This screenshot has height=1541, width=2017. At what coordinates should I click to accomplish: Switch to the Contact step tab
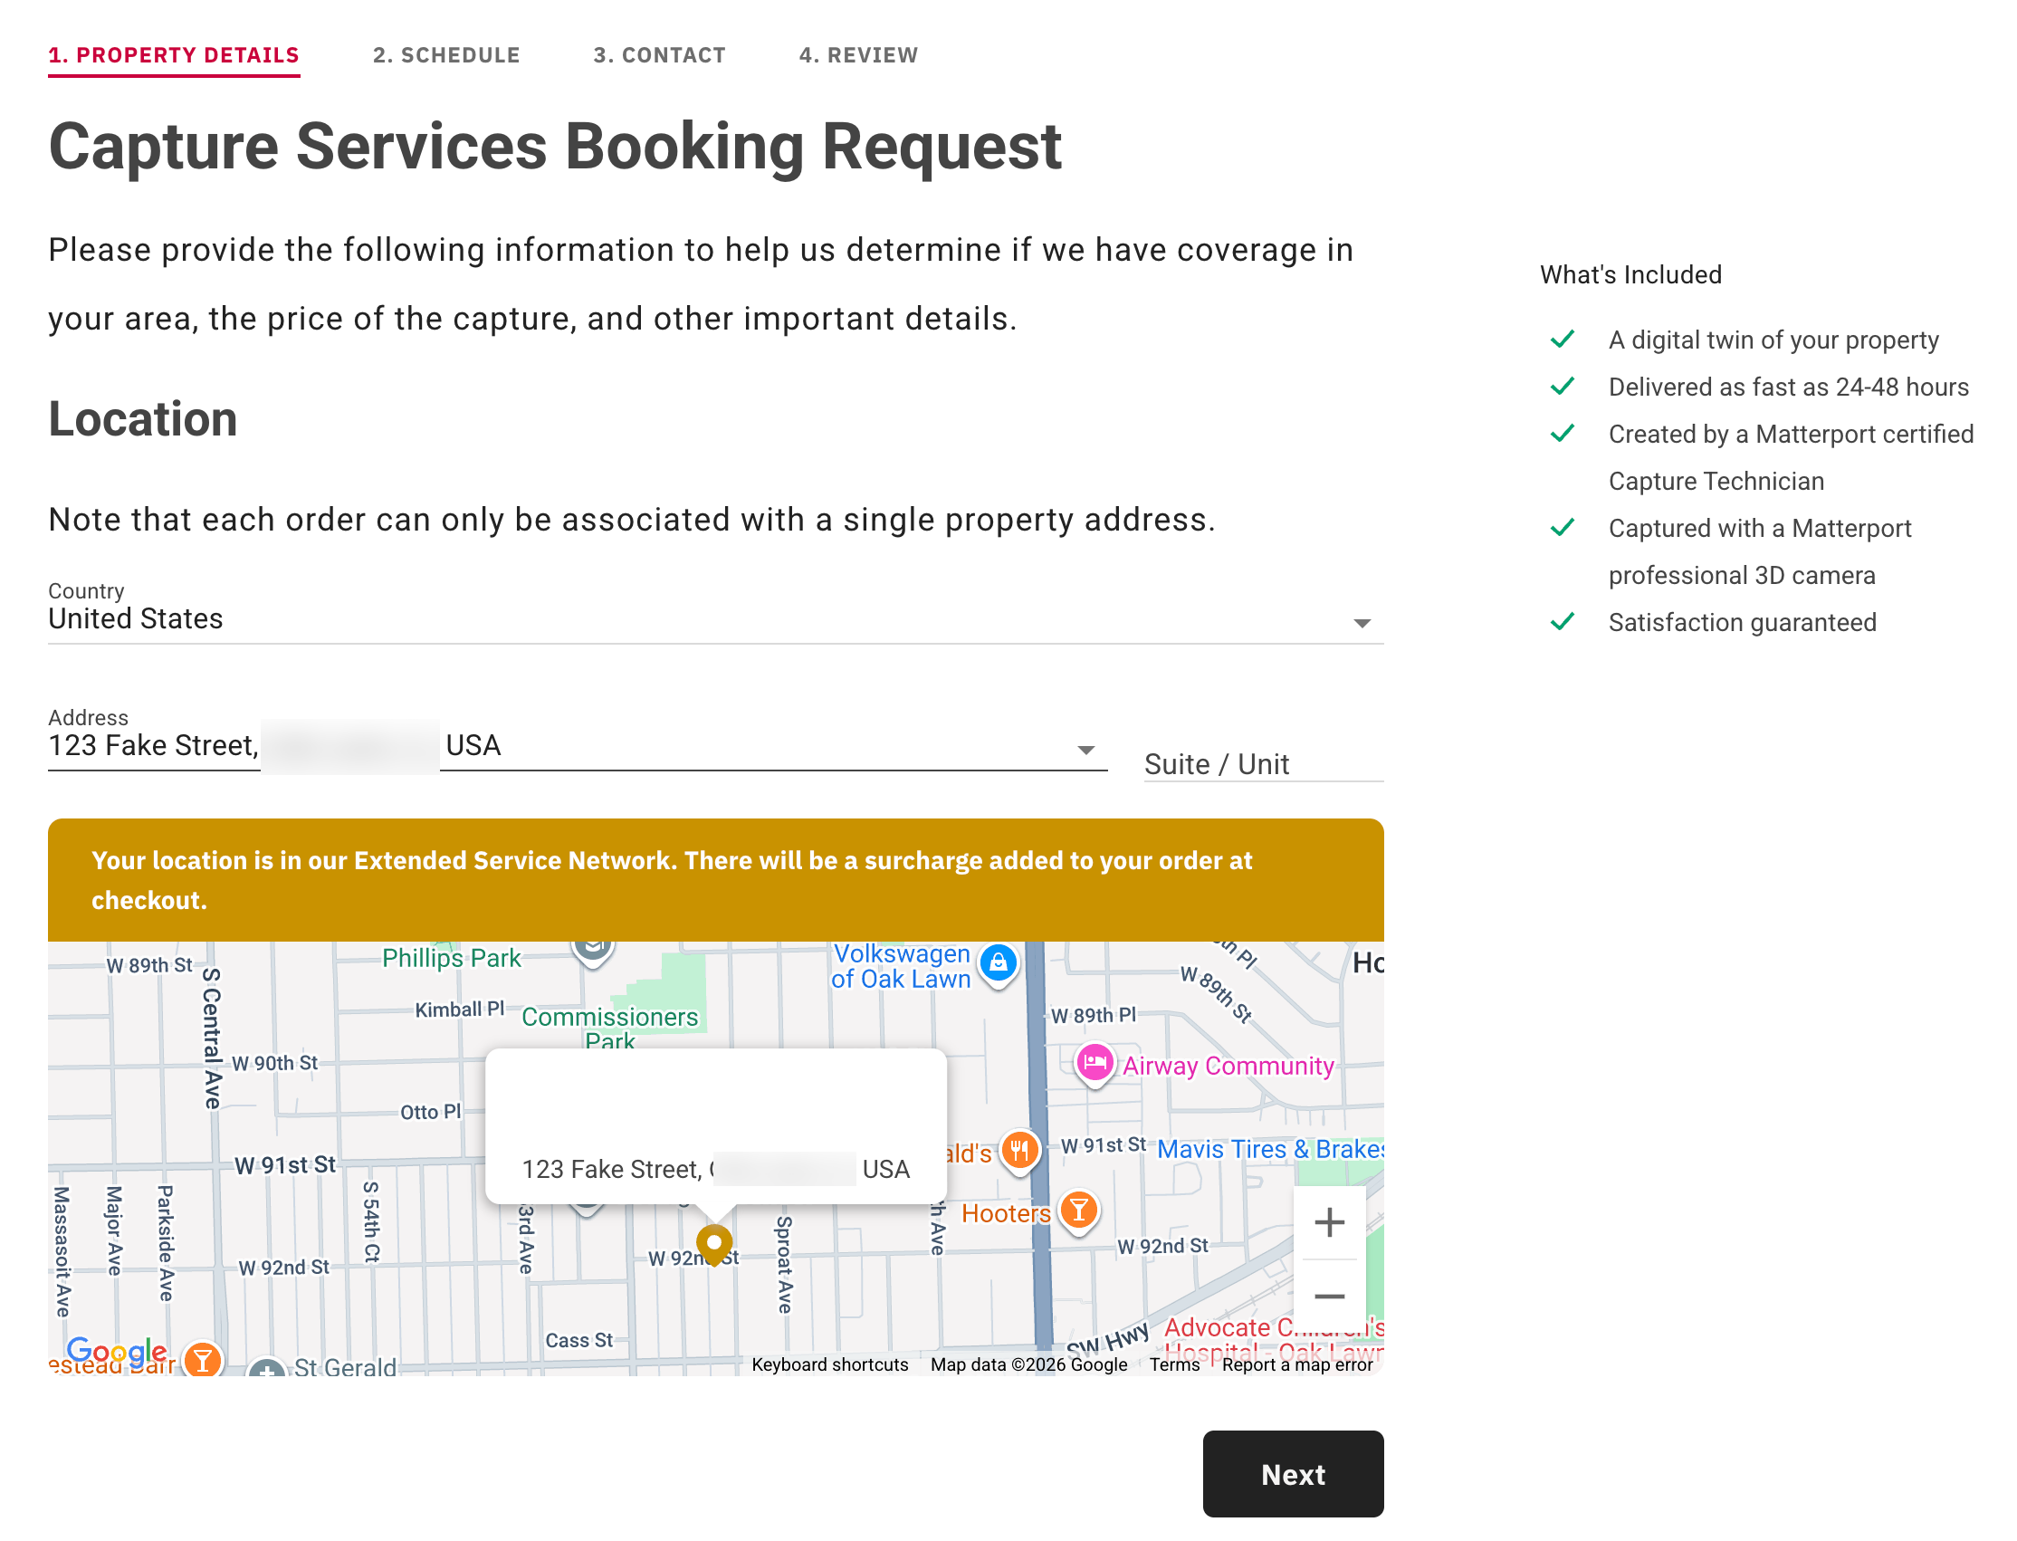658,55
